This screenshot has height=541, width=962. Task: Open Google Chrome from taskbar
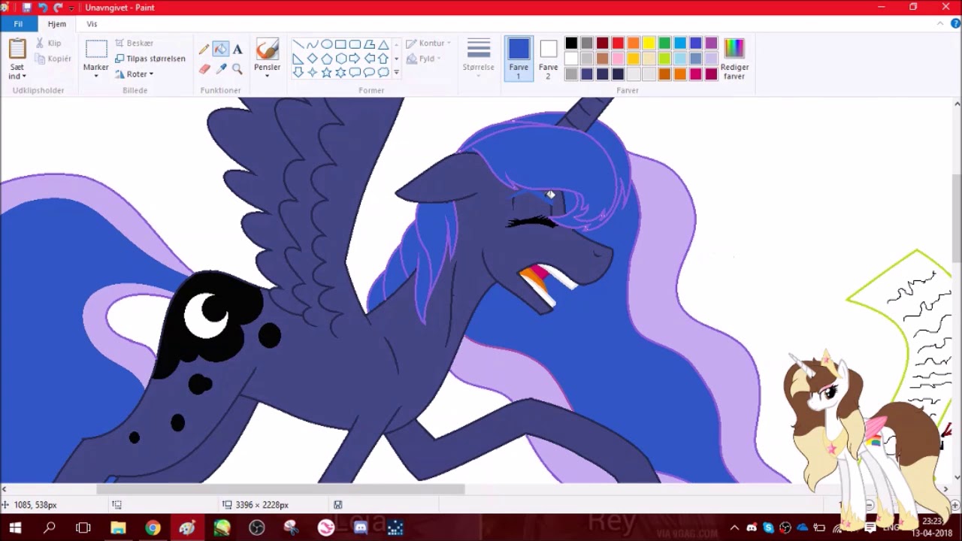[153, 527]
